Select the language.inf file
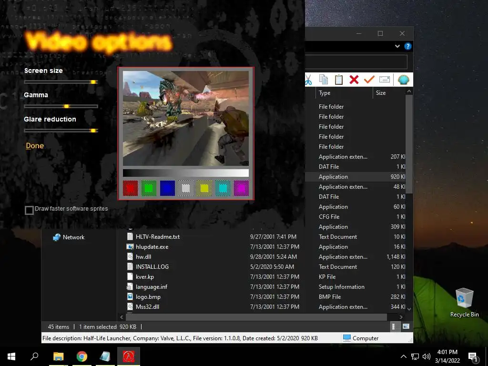 (x=151, y=286)
